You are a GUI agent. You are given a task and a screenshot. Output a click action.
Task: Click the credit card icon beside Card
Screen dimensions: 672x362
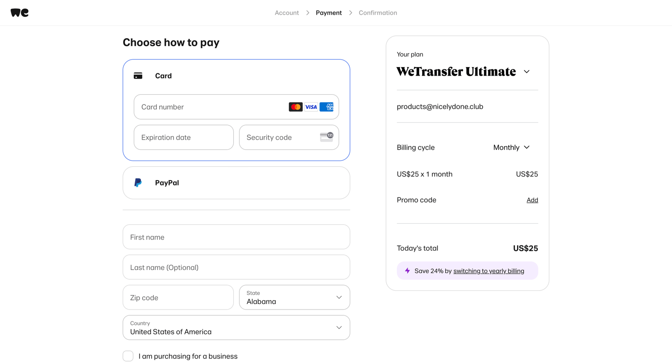pos(138,76)
